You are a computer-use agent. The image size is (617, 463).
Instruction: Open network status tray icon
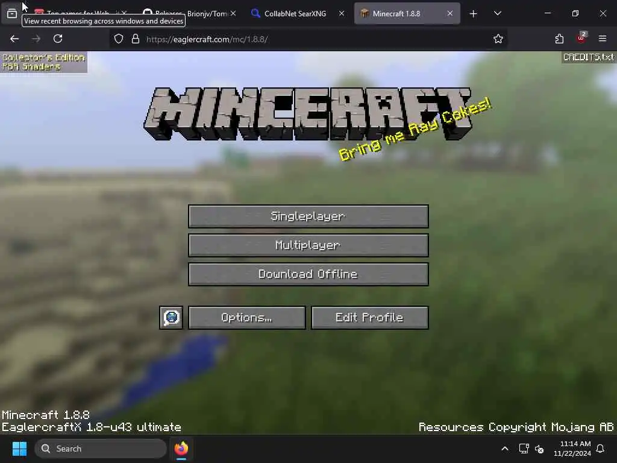pyautogui.click(x=524, y=449)
